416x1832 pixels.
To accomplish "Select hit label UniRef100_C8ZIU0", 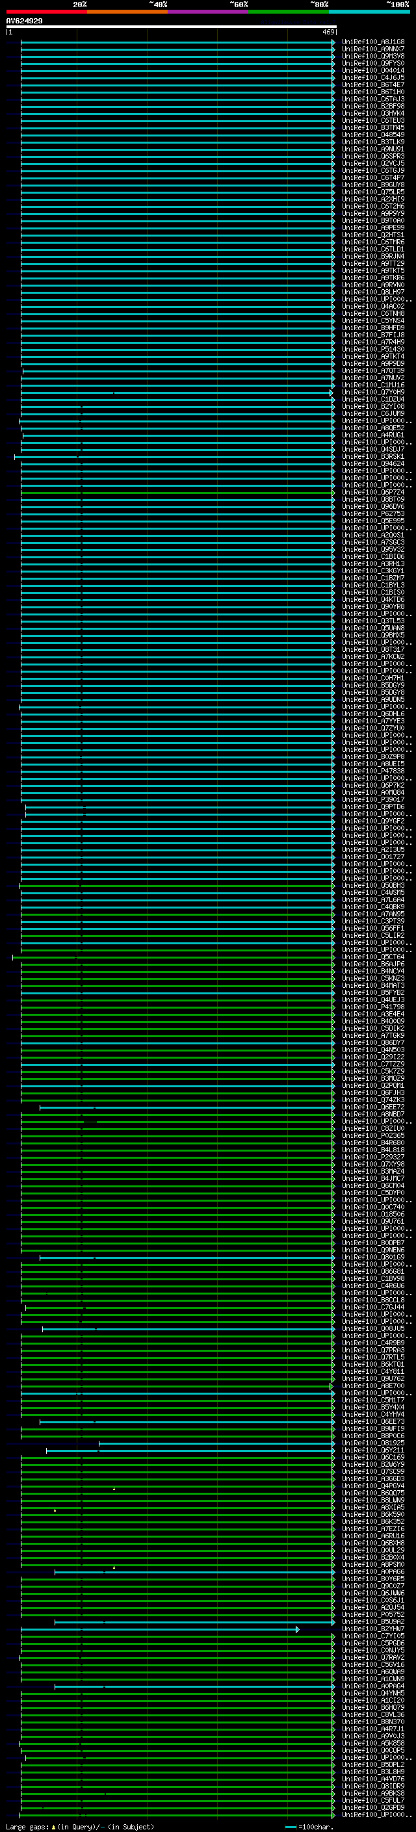I will tap(372, 1128).
